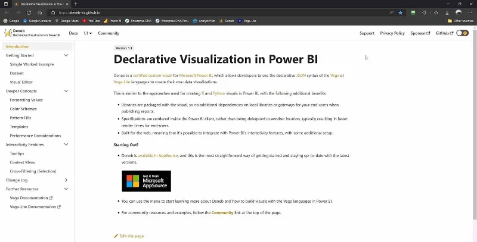The image size is (477, 242).
Task: Open the Visual Editor sidebar page
Action: point(21,82)
